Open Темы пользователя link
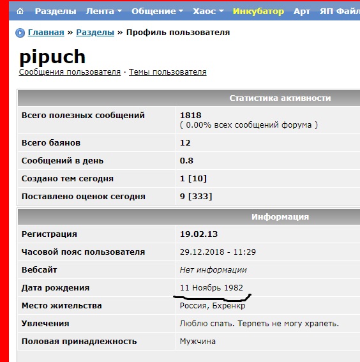Screen dimensions: 360x362 coord(167,72)
